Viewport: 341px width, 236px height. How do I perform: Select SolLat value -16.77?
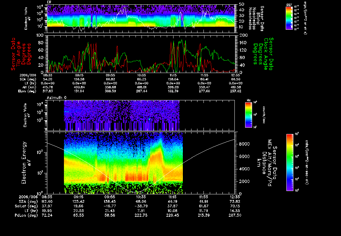click(109, 206)
